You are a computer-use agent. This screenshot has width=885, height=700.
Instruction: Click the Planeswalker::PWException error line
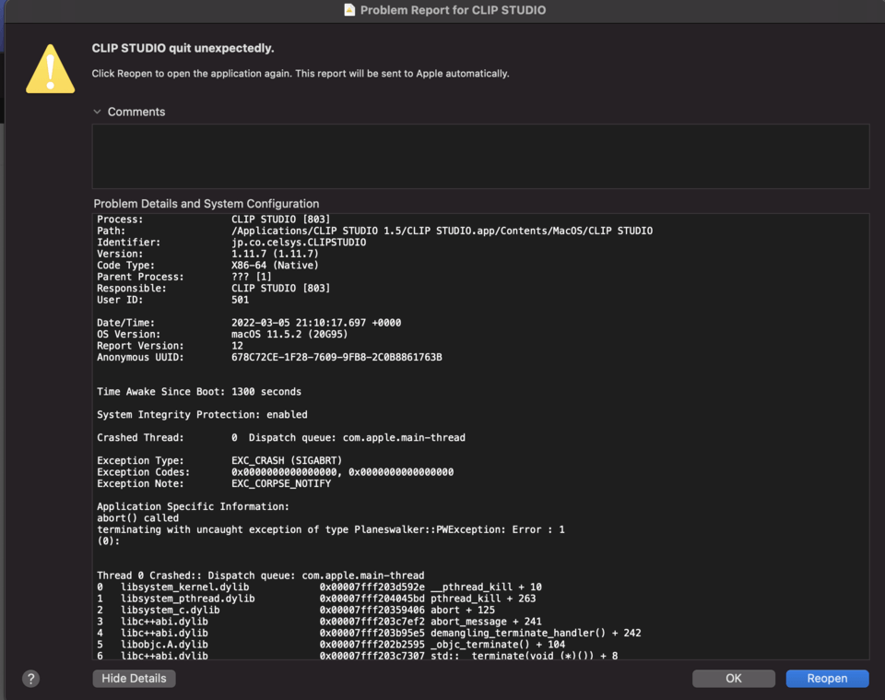click(331, 529)
